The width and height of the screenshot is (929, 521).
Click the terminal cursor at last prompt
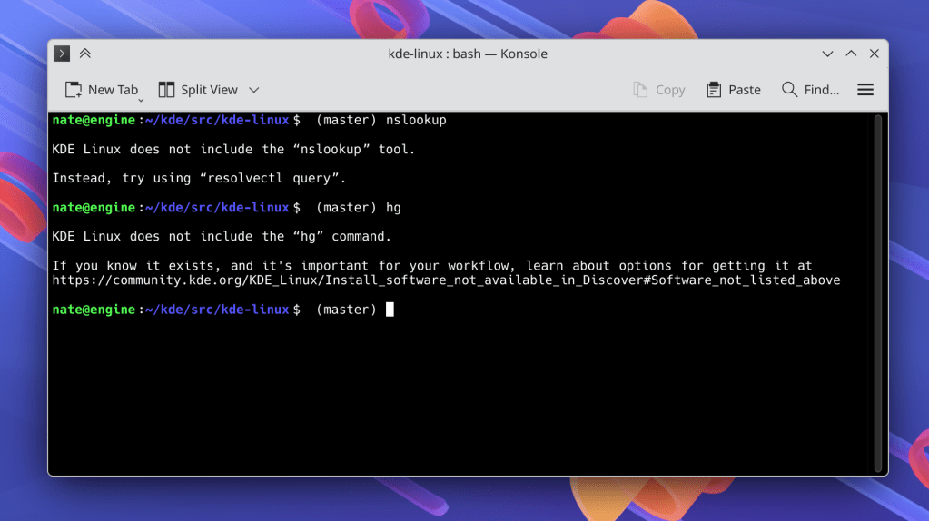point(390,310)
